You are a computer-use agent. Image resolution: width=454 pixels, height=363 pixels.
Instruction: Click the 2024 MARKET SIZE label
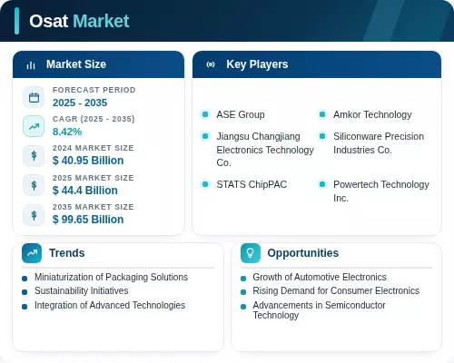click(x=94, y=148)
